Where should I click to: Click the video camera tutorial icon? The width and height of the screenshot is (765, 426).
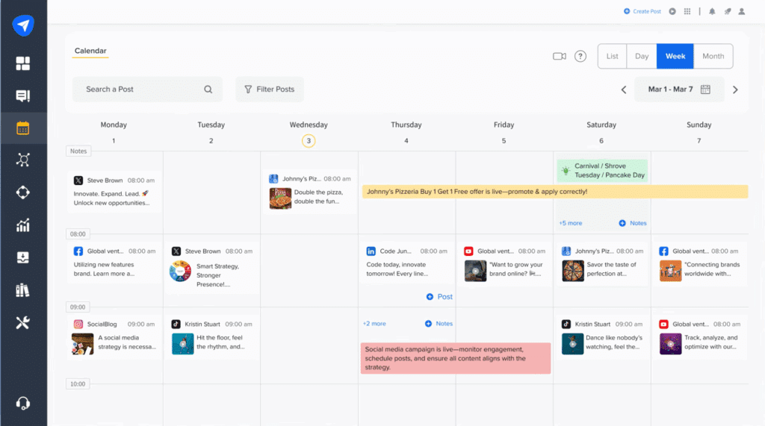click(559, 57)
